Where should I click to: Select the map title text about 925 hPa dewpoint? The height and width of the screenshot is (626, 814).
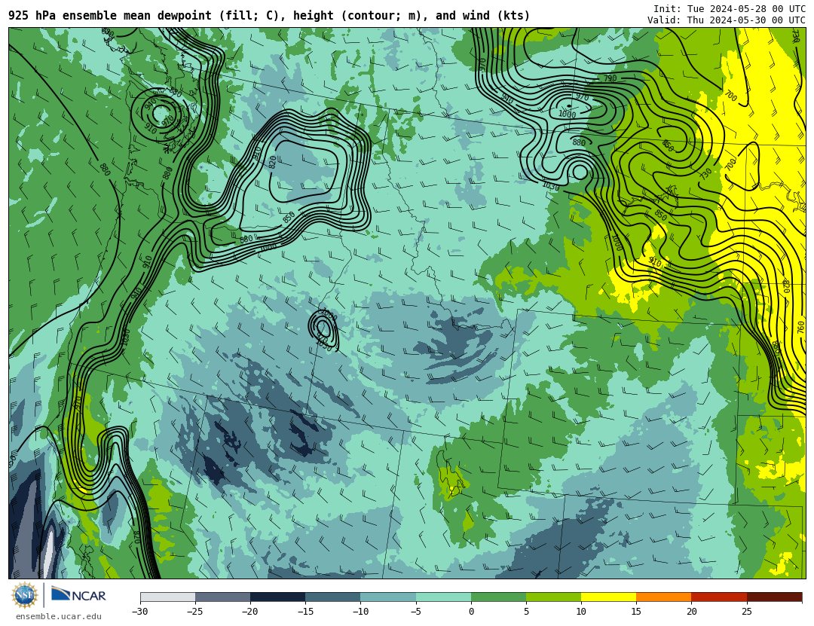click(269, 16)
